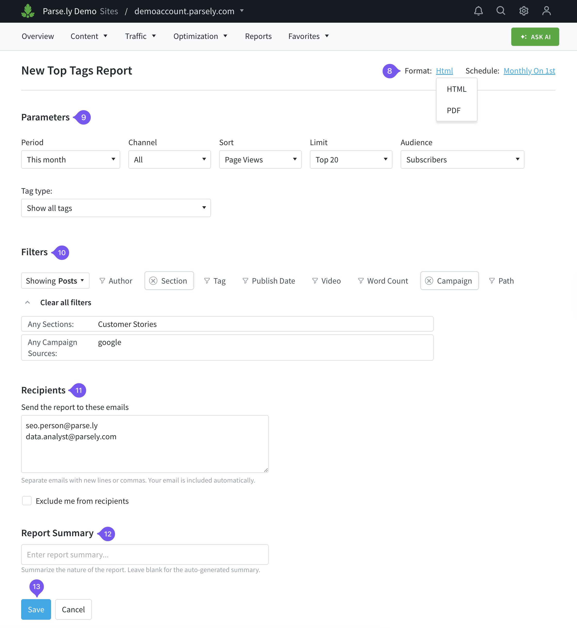Open the Period dropdown
This screenshot has height=628, width=577.
click(71, 160)
